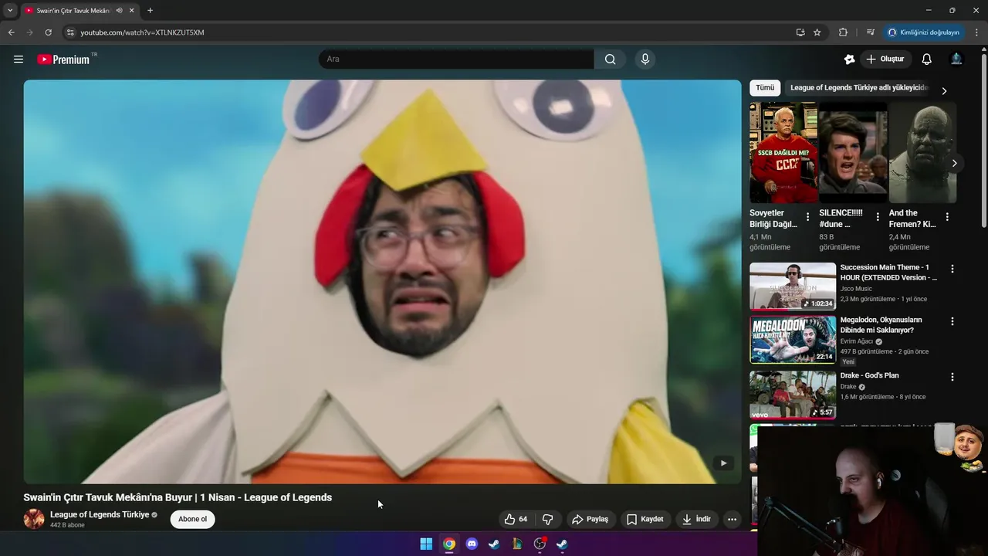Like the video with thumbs up

coord(516,519)
